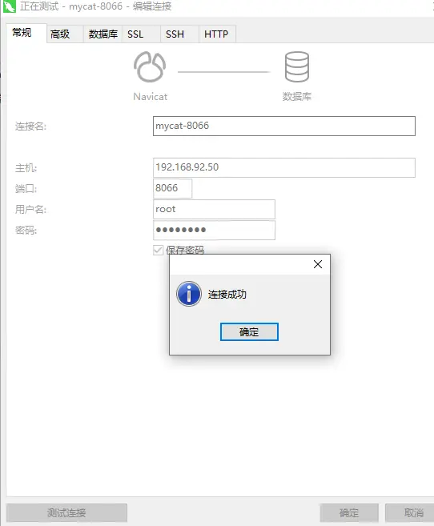Screen dimensions: 434x526
Task: Click the 连接名 field with mycat-8066
Action: 284,126
